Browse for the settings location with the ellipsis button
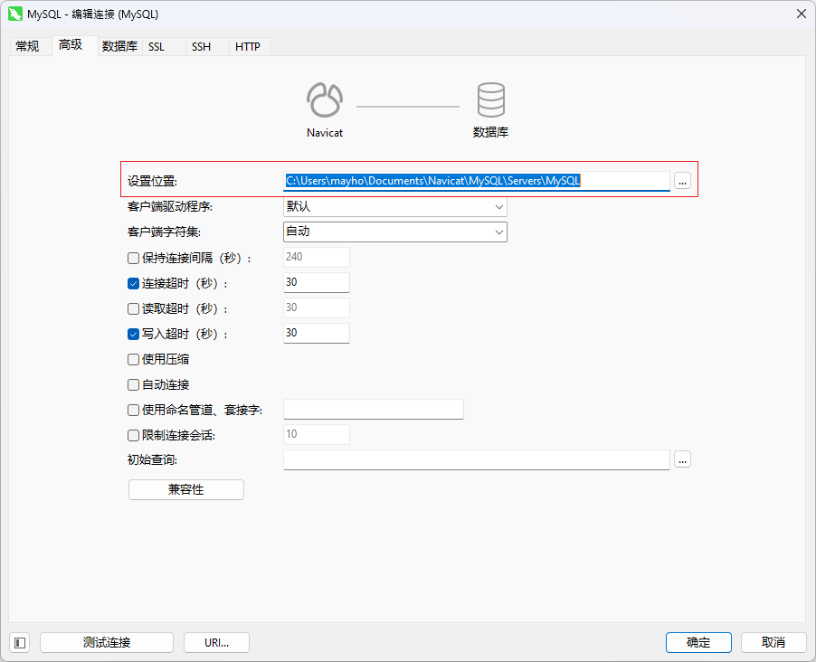 [x=682, y=181]
